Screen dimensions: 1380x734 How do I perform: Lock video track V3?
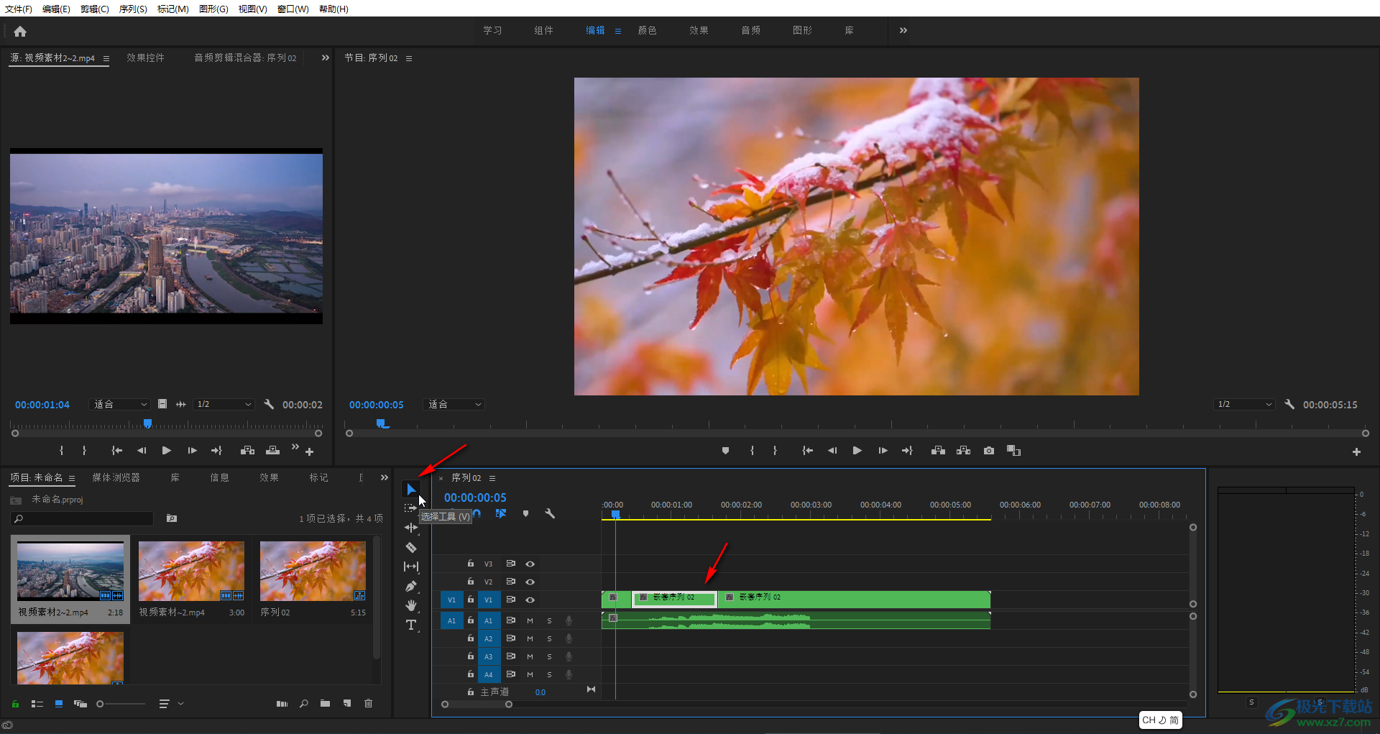pos(471,564)
